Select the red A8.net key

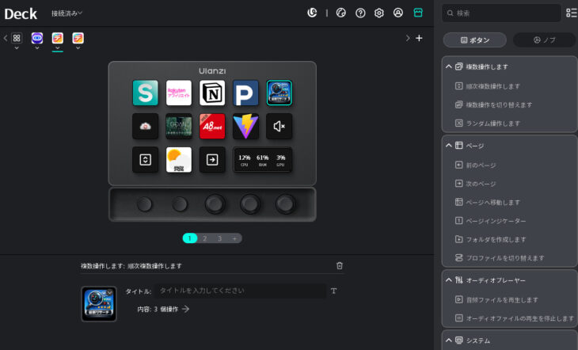(212, 127)
